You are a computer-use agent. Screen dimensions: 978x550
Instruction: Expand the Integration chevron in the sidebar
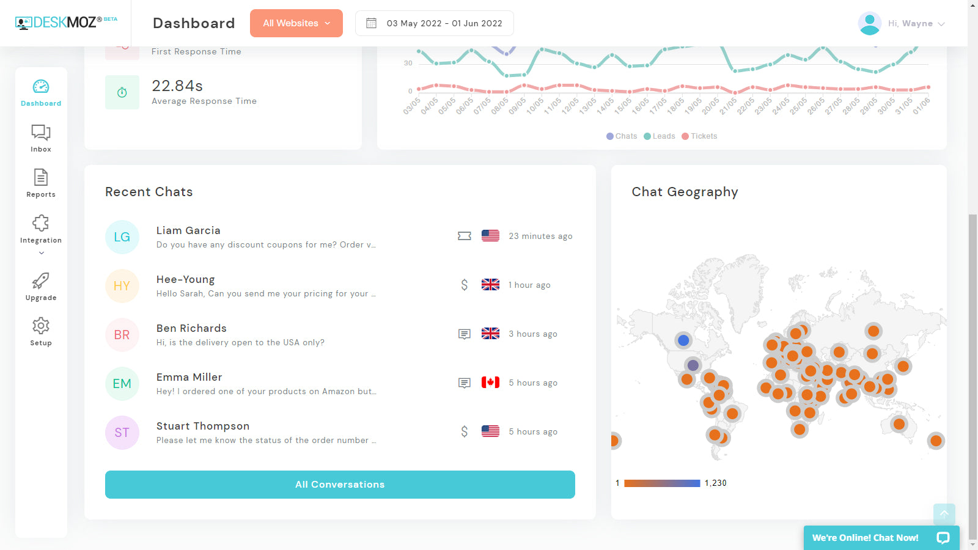pos(40,252)
